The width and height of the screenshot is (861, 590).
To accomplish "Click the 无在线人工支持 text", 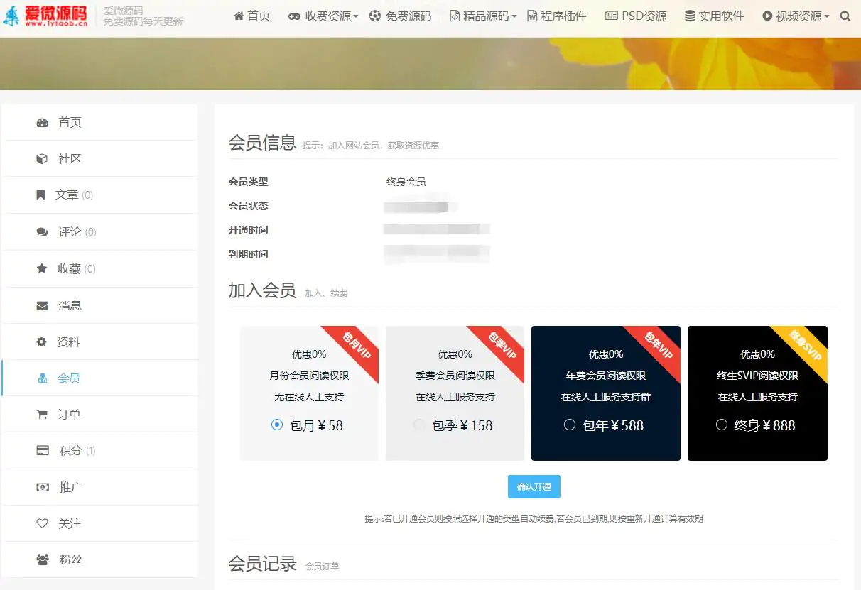I will pyautogui.click(x=309, y=397).
